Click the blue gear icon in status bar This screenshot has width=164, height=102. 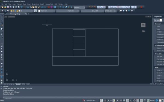pos(157,100)
